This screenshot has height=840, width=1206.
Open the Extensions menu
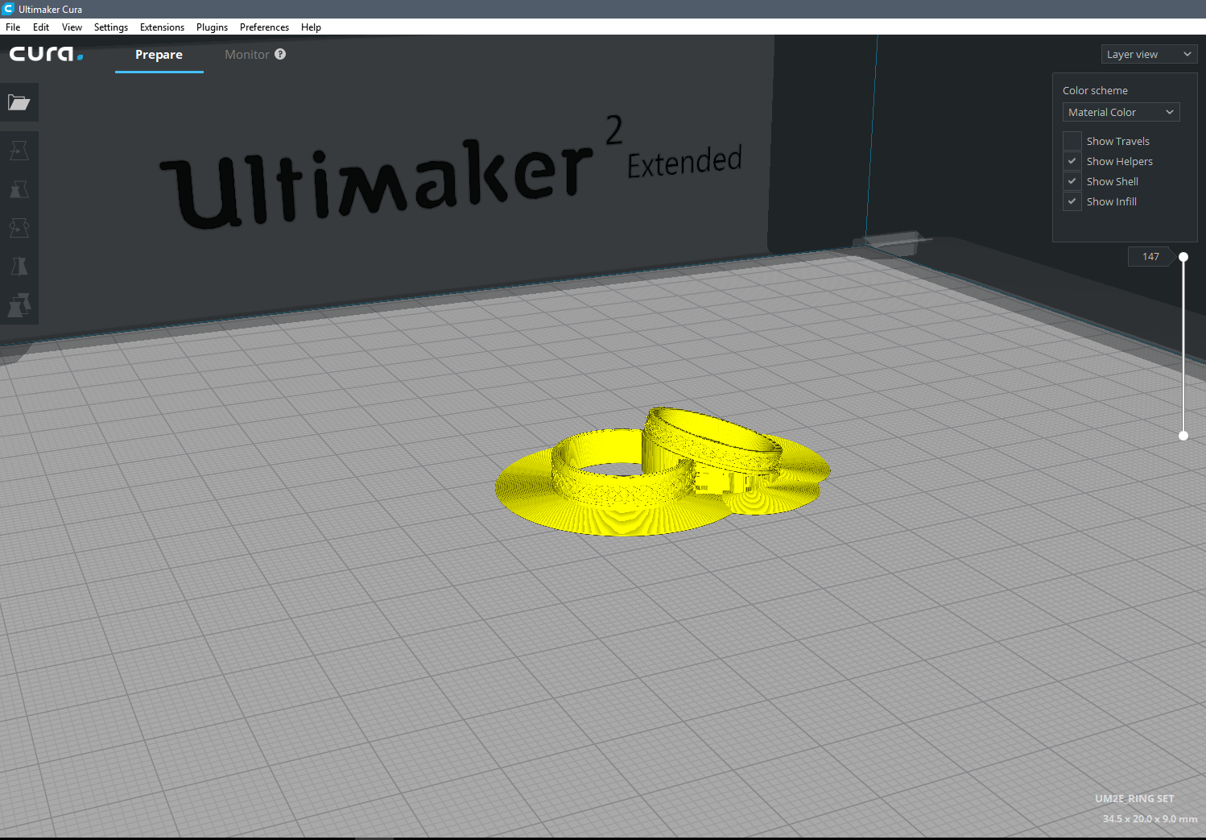162,27
